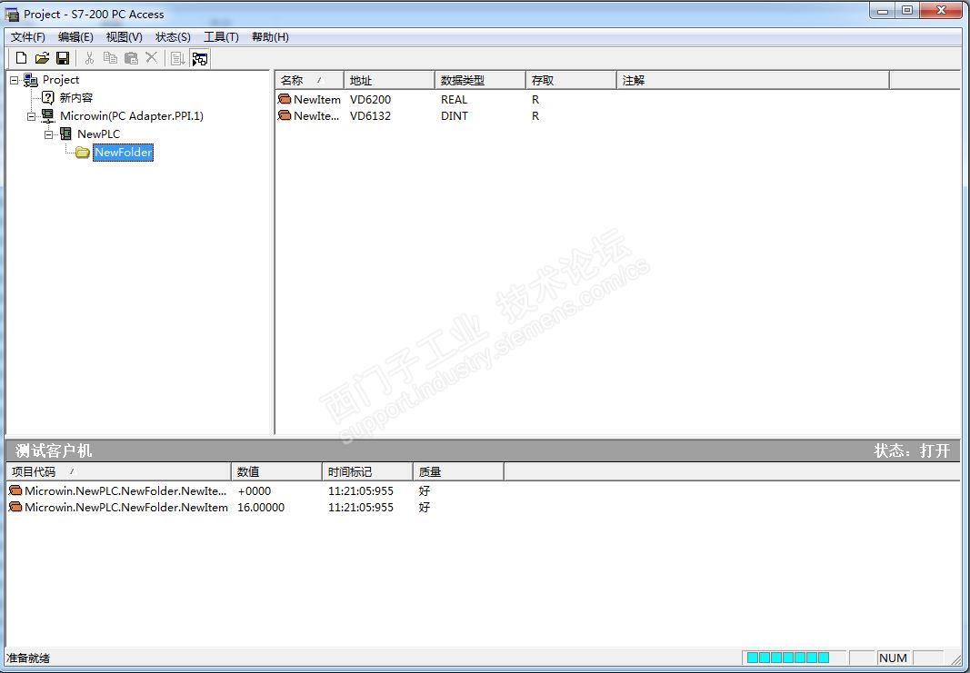Minimize the S7-200 PC Access window
This screenshot has width=970, height=673.
coord(883,10)
